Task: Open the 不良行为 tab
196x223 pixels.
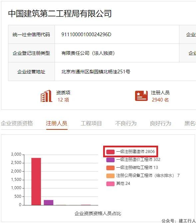Action: [126, 123]
